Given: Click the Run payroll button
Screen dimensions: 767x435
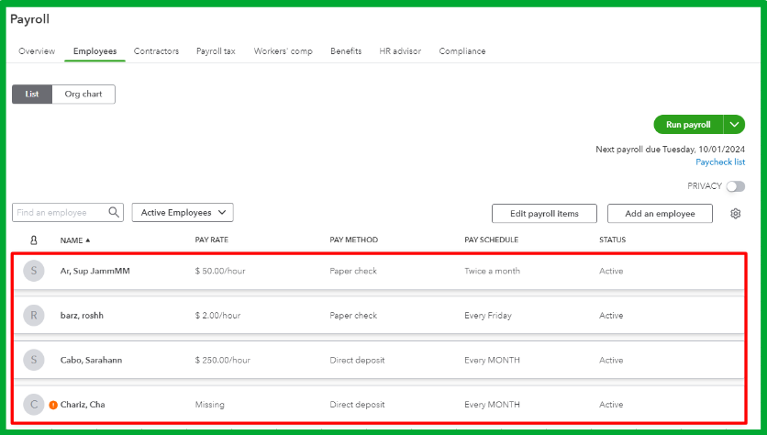Looking at the screenshot, I should tap(688, 124).
